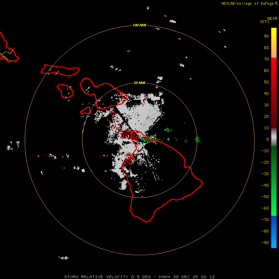Screen dimensions: 279x279
Task: Click the blue bottom segment of color bar
Action: [x=274, y=232]
